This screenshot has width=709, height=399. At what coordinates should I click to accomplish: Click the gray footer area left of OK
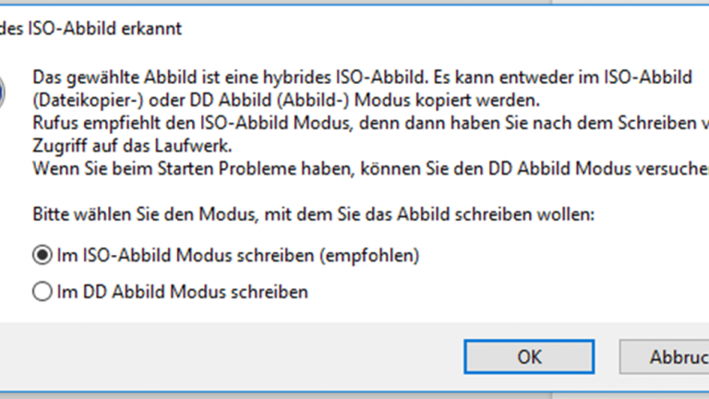point(231,357)
